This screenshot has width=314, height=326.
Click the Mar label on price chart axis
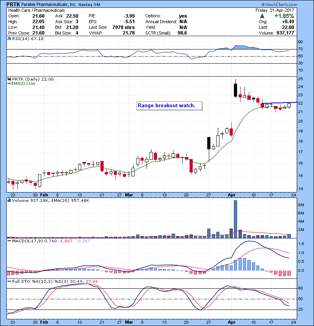coord(129,195)
